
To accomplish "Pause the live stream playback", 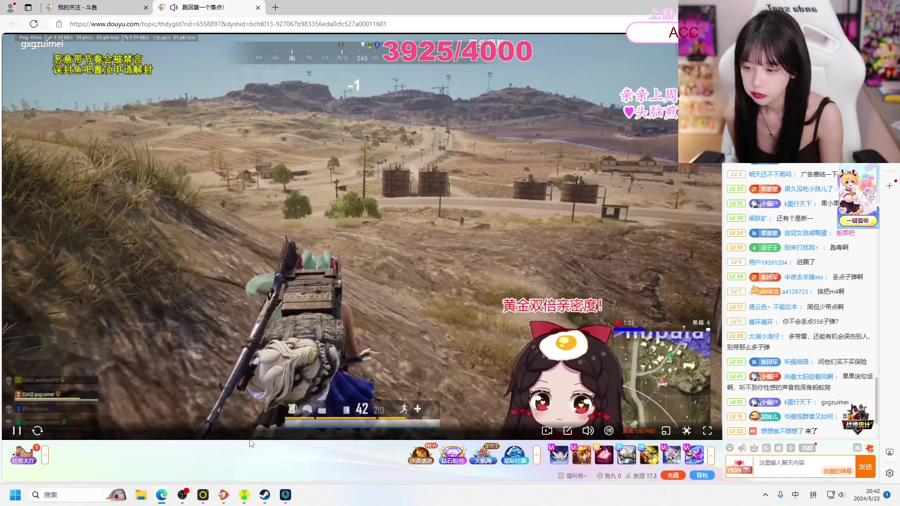I will [x=17, y=431].
